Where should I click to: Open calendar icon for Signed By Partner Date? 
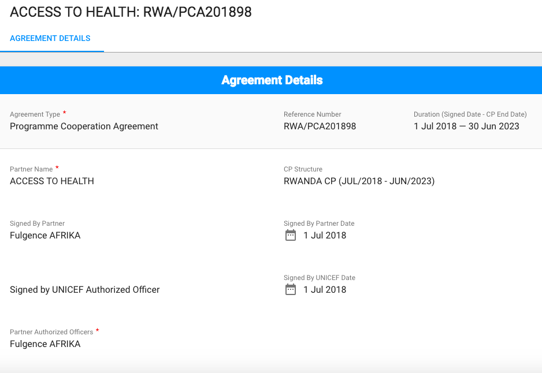tap(291, 235)
